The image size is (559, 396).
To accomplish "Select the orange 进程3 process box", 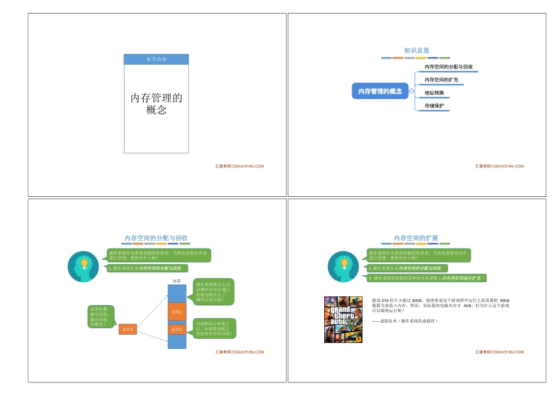I will click(x=128, y=329).
